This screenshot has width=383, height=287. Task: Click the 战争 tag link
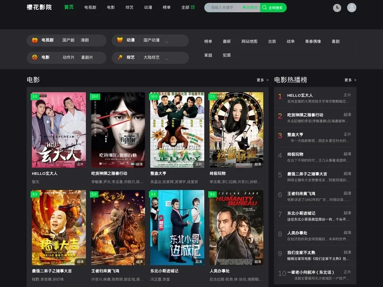[290, 41]
